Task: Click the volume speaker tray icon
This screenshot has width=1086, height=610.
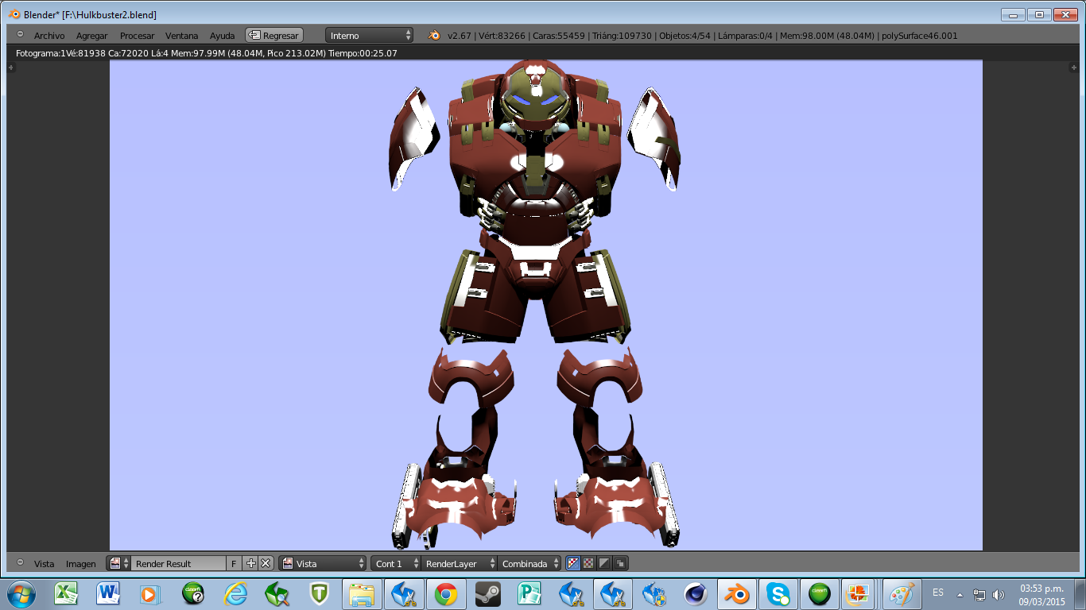Action: coord(999,594)
